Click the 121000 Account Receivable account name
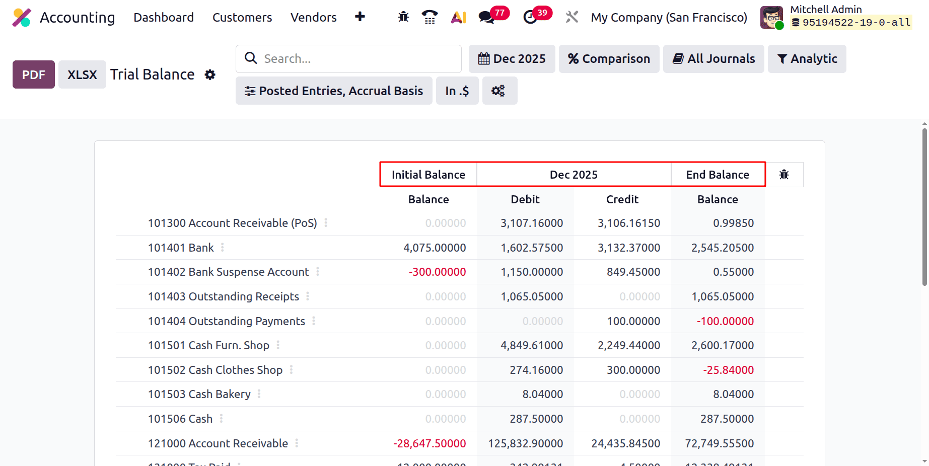 coord(218,443)
